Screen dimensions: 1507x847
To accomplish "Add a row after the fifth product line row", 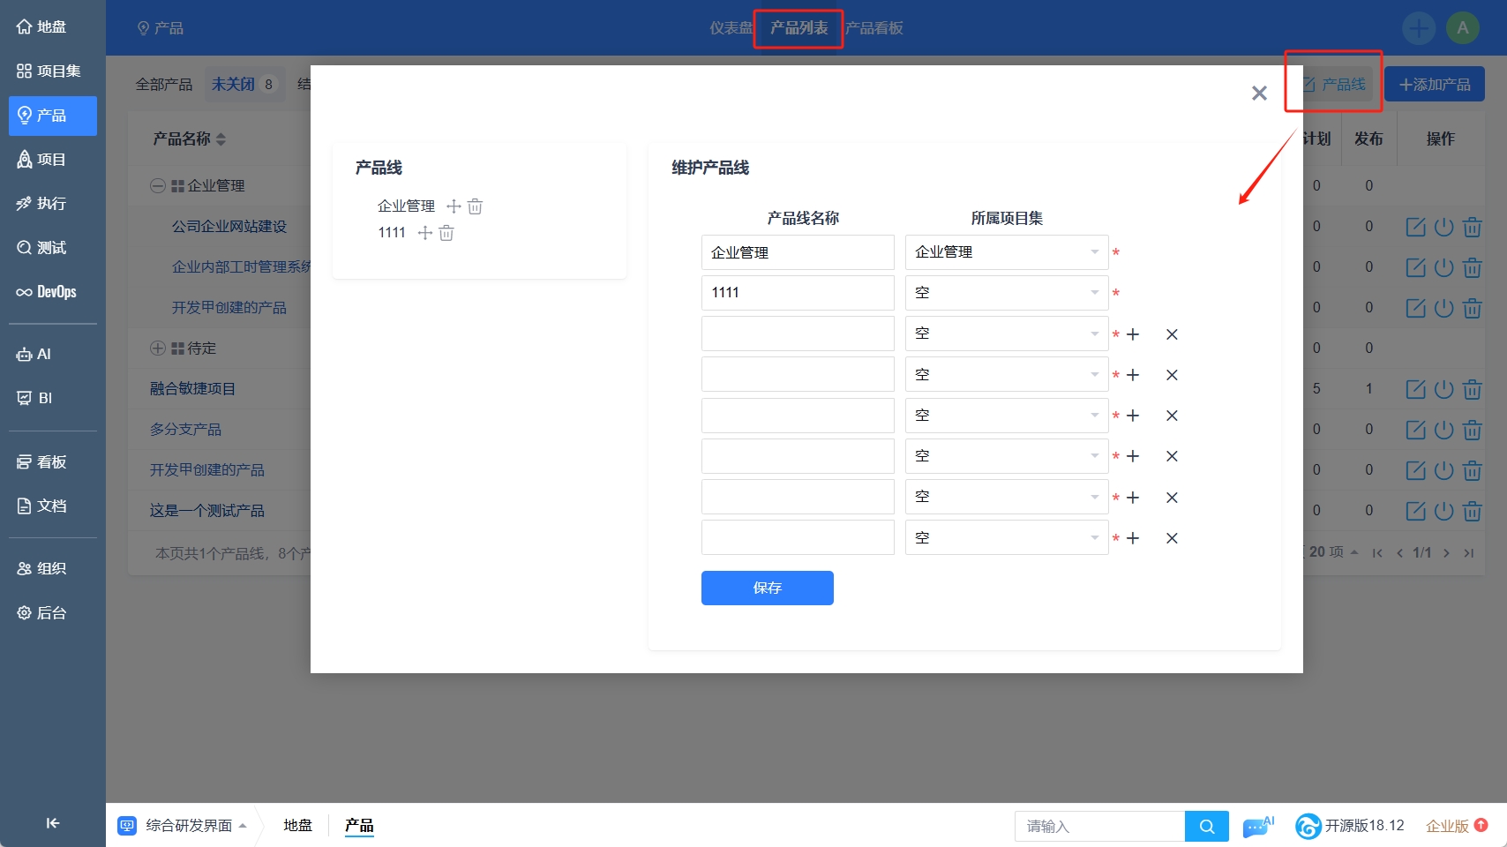I will point(1133,416).
